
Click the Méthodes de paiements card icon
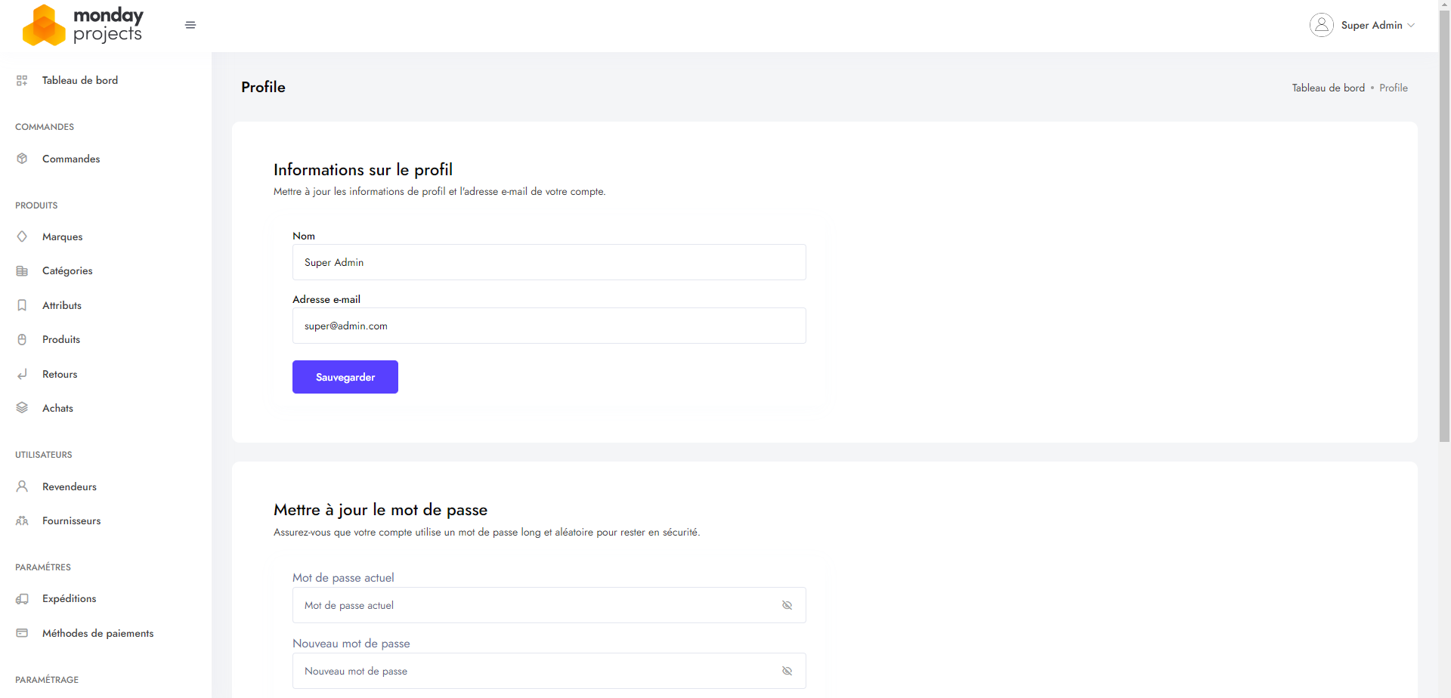[22, 633]
